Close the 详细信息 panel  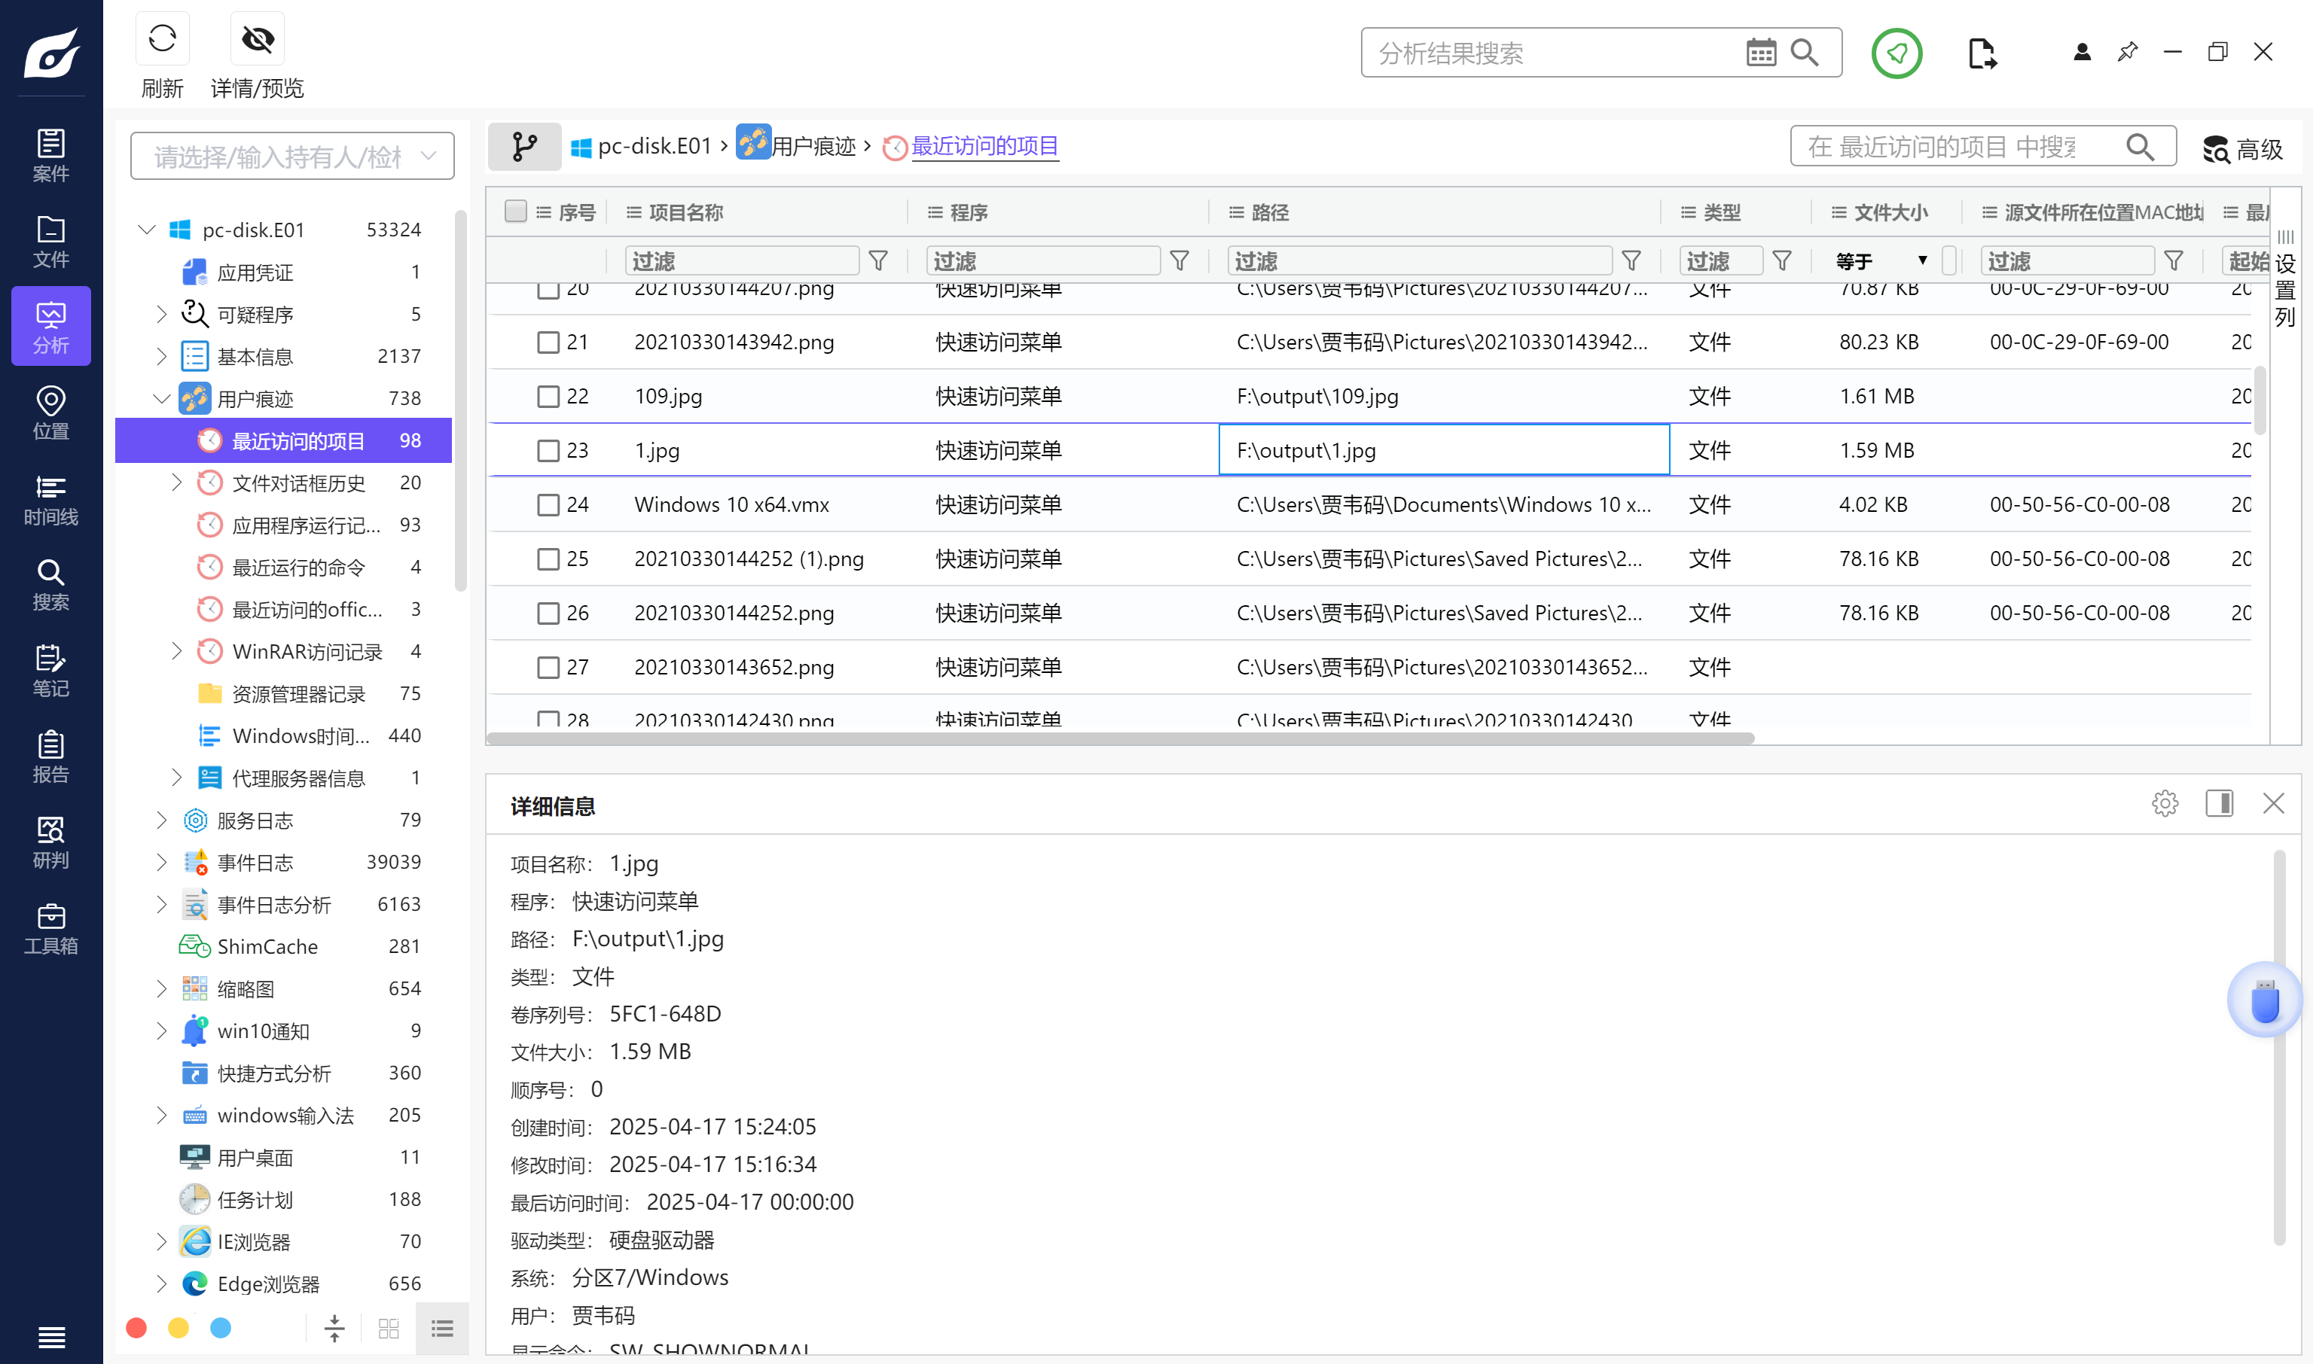pyautogui.click(x=2273, y=803)
